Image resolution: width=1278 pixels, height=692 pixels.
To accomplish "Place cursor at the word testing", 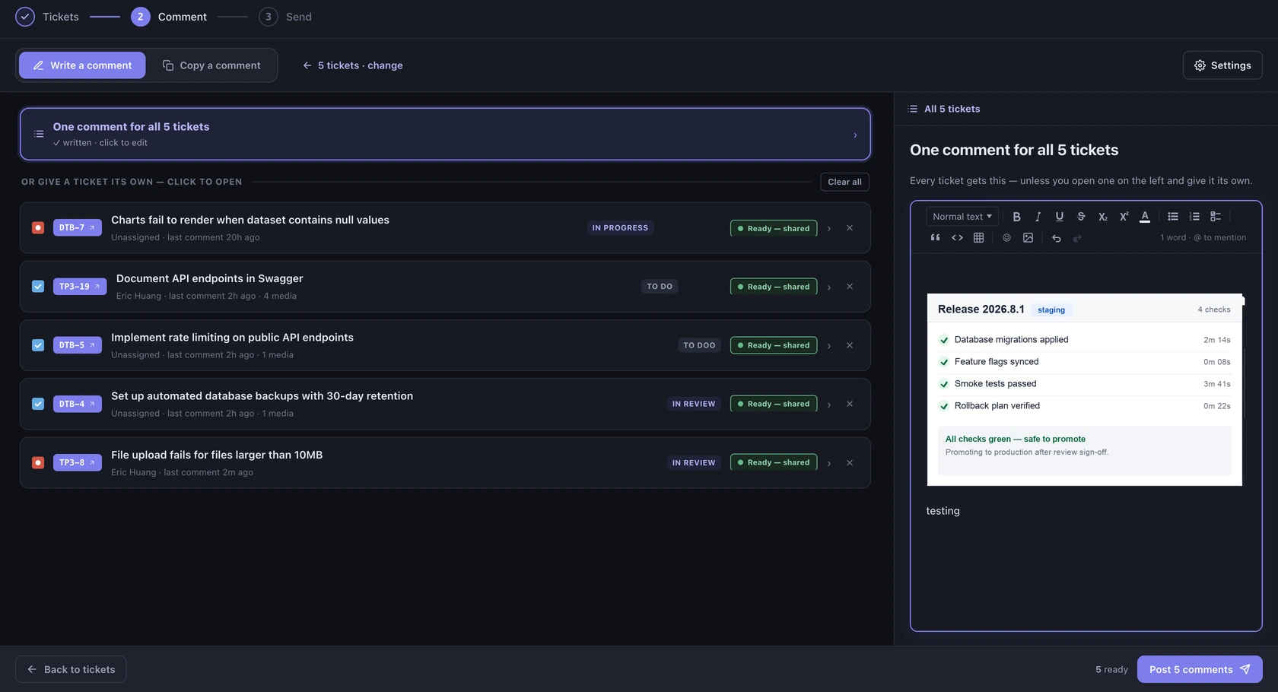I will tap(943, 511).
